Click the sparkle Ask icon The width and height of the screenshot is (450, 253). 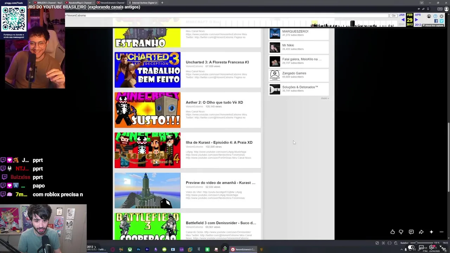click(431, 232)
